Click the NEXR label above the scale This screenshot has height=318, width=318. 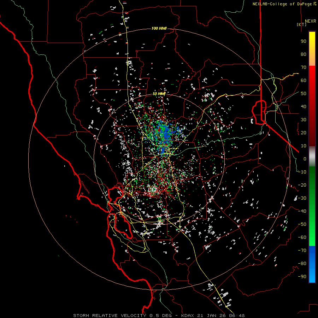[x=311, y=21]
